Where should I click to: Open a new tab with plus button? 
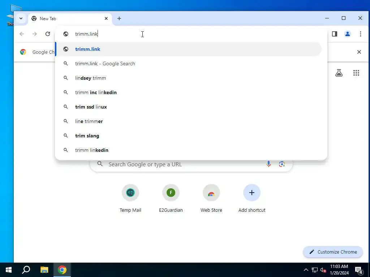[x=119, y=18]
